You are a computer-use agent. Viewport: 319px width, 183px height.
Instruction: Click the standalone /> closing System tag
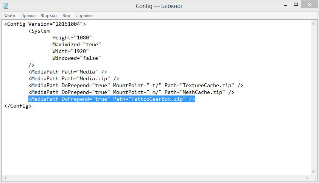pos(31,65)
